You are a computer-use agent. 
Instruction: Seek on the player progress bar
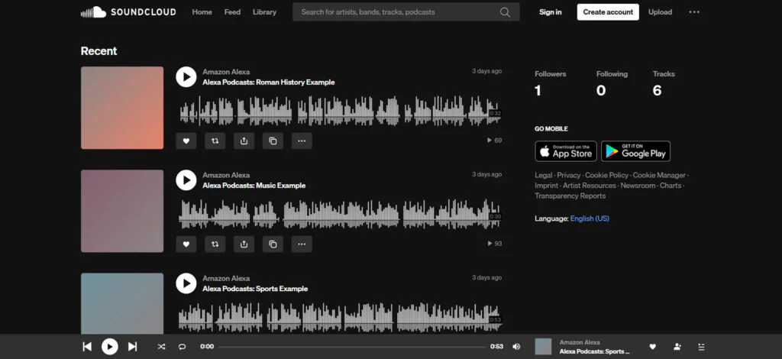coord(352,347)
